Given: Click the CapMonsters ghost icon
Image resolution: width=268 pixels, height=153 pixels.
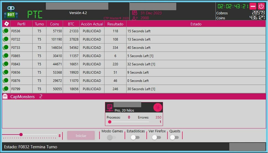Looking at the screenshot, I should click(x=5, y=97).
